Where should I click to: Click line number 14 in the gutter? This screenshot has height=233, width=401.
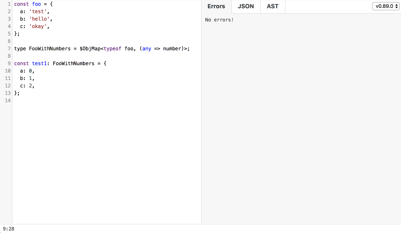[x=8, y=100]
